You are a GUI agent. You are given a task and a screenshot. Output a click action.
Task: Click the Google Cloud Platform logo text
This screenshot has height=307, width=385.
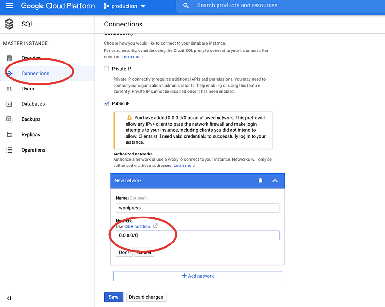(x=58, y=6)
